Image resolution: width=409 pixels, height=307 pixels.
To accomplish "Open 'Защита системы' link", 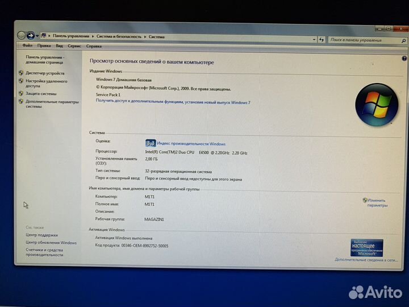I will [x=41, y=93].
